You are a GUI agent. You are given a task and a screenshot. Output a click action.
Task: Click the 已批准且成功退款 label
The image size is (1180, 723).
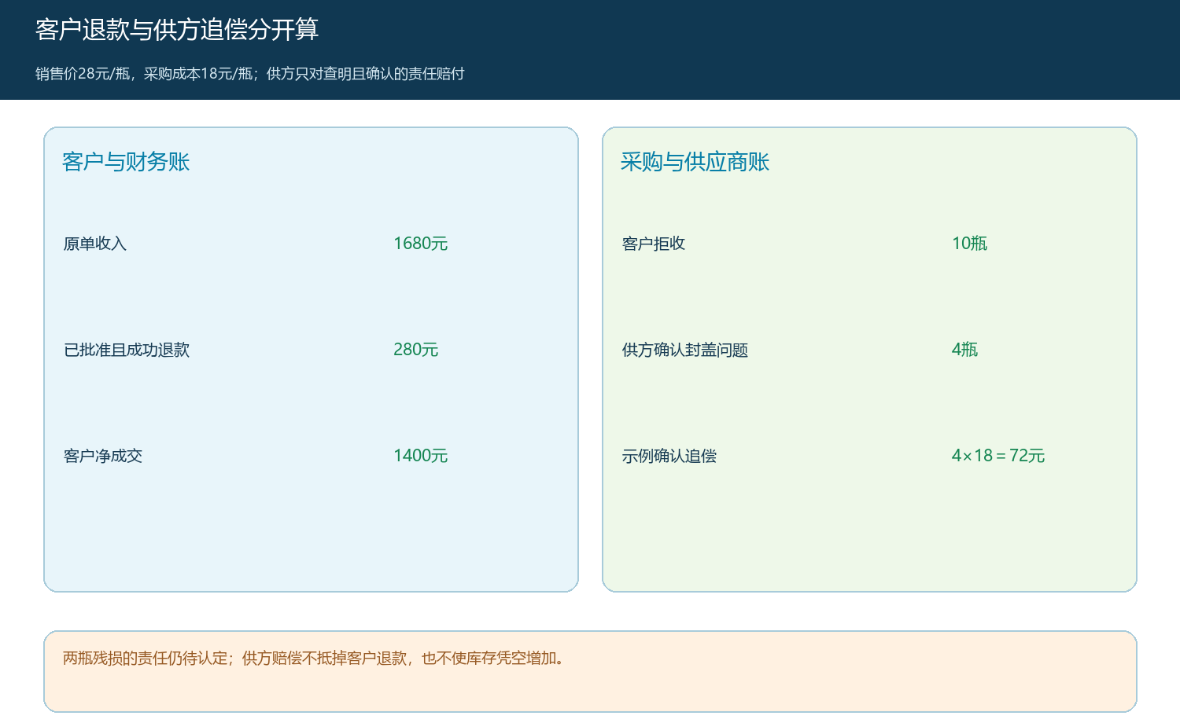pyautogui.click(x=127, y=350)
